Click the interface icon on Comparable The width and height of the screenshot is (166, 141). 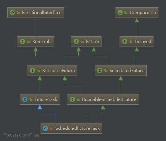pyautogui.click(x=120, y=13)
